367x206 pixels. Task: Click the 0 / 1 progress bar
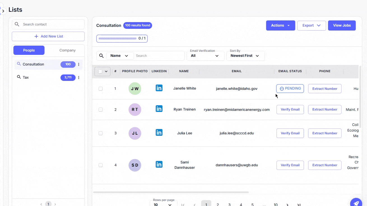(x=122, y=38)
